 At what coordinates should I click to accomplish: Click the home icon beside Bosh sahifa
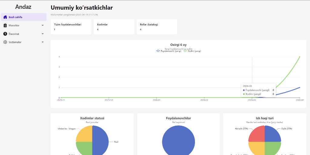click(x=5, y=17)
